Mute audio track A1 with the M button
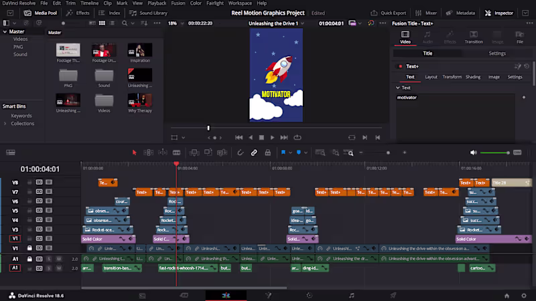 coord(58,259)
